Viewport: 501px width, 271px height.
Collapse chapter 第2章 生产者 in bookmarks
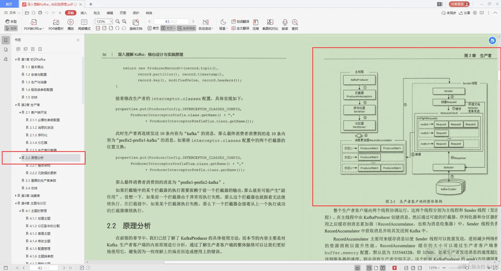(x=16, y=105)
